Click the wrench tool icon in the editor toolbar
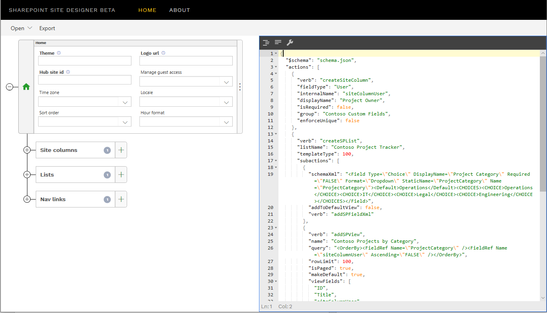Screen dimensions: 547x313 (x=290, y=42)
